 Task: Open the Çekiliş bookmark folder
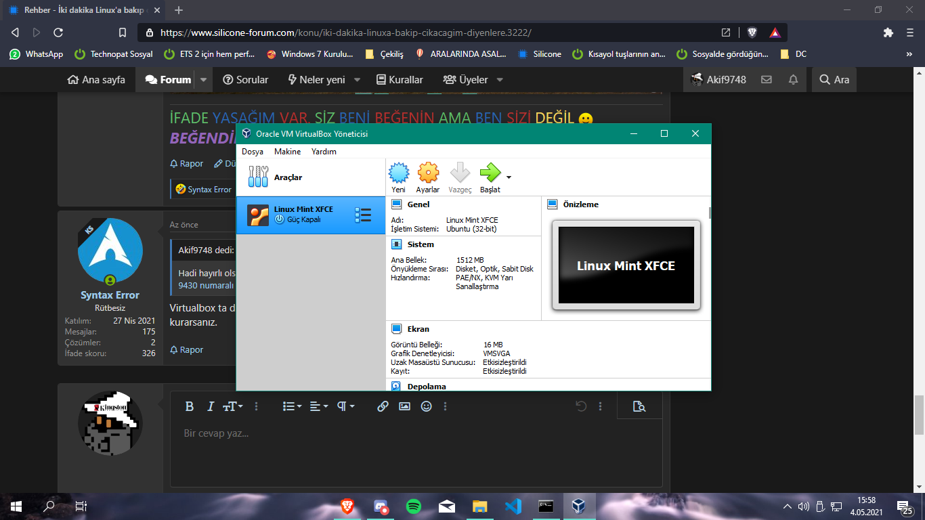(383, 54)
